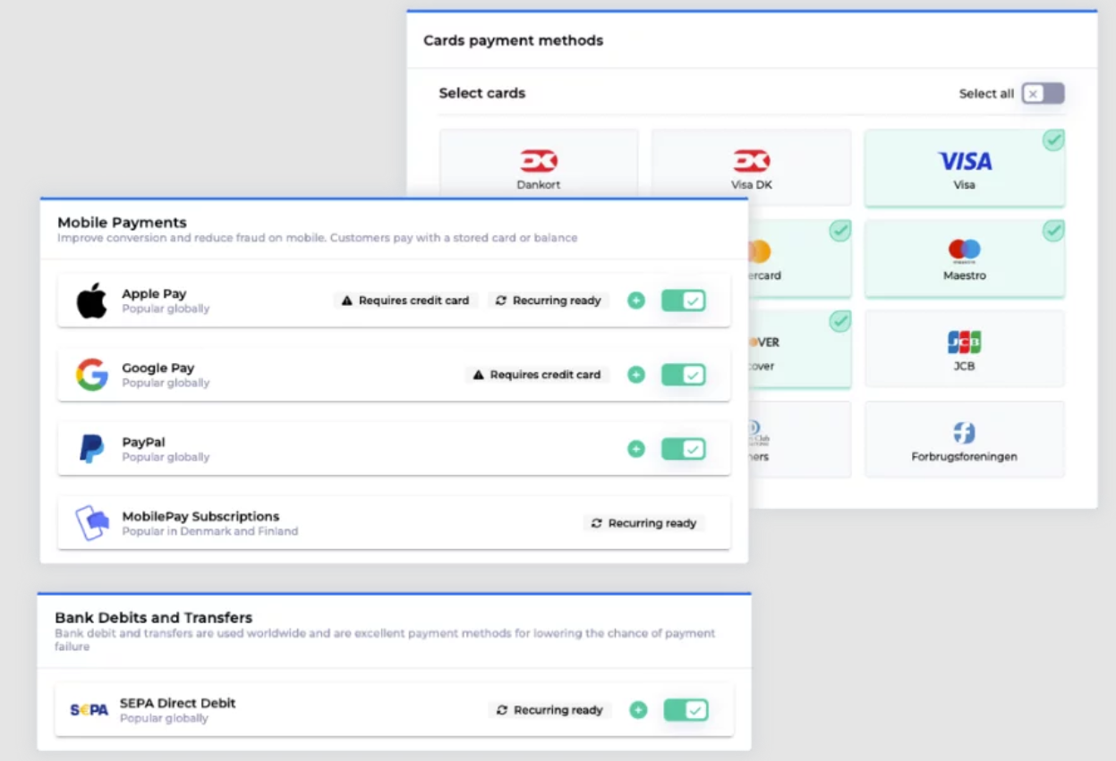Click the green plus icon for PayPal

[636, 449]
